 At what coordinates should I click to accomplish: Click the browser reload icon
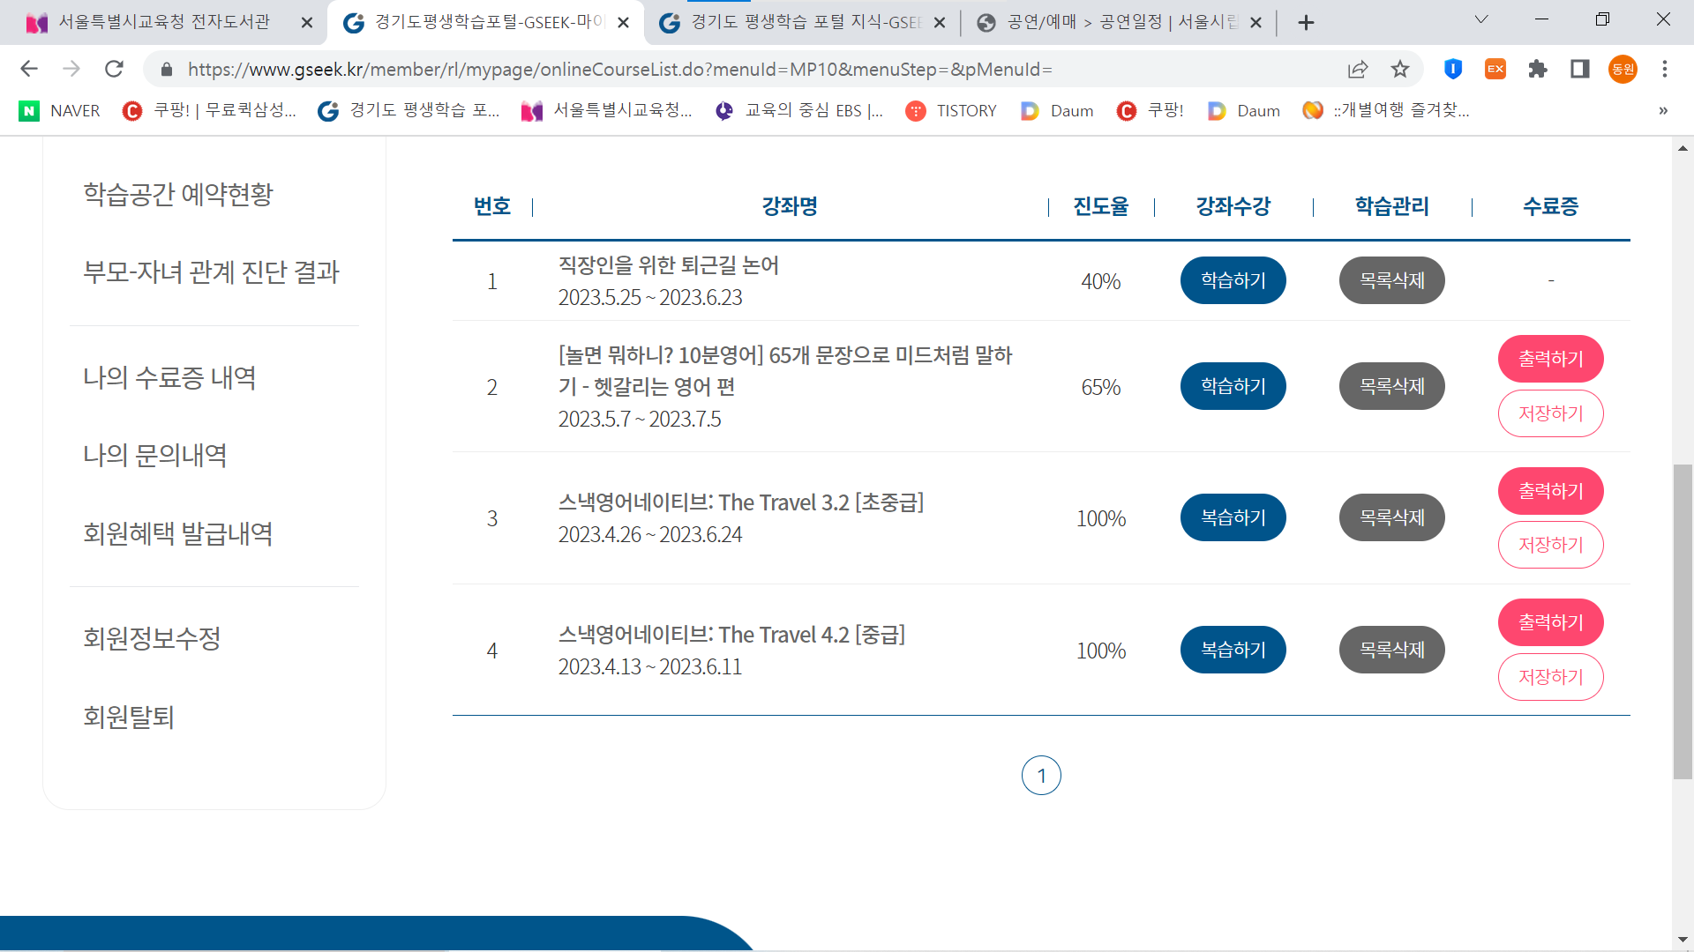[x=114, y=69]
